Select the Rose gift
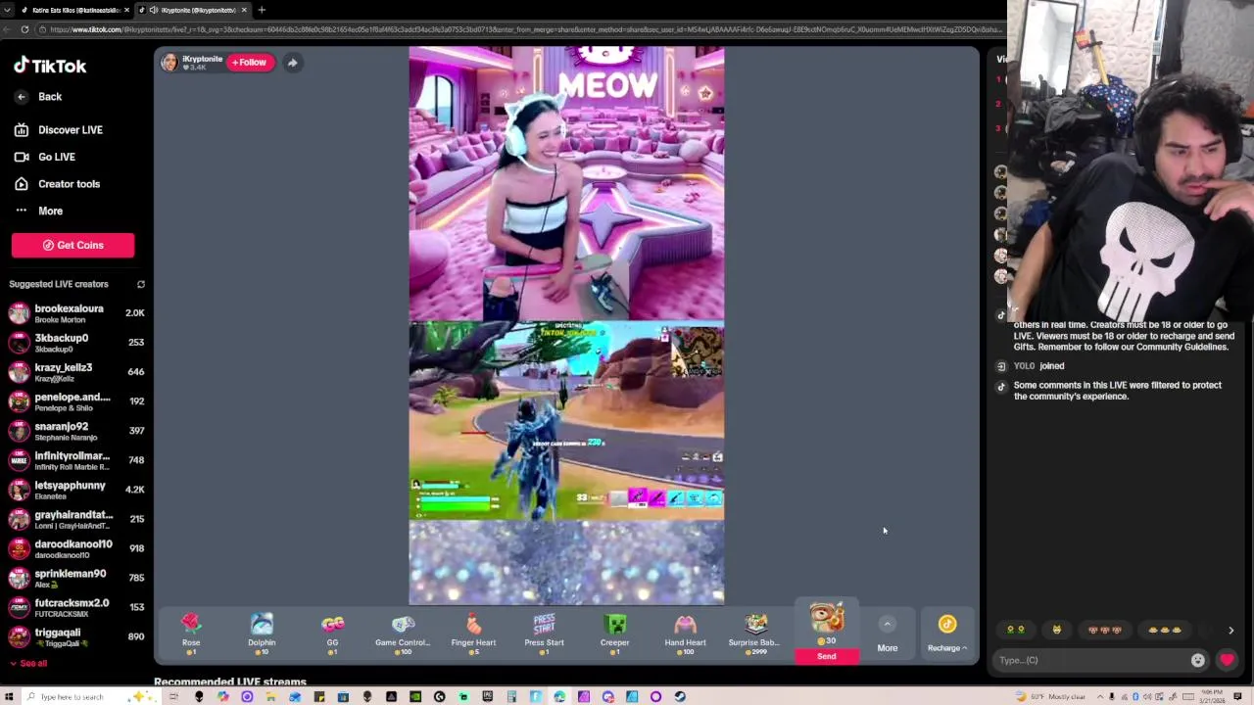This screenshot has height=705, width=1254. pyautogui.click(x=191, y=633)
